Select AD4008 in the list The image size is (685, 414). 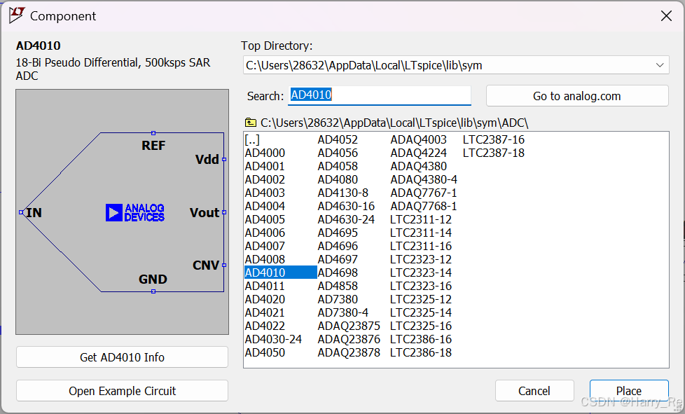pyautogui.click(x=265, y=259)
